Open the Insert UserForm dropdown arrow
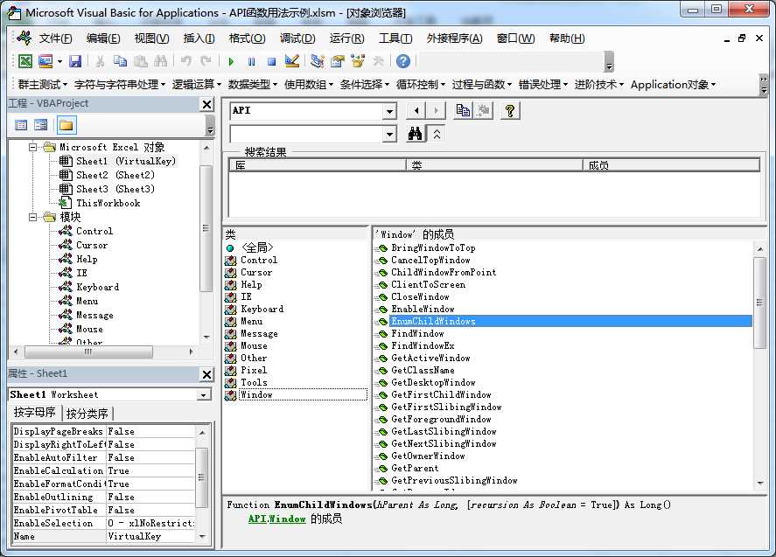Screen dimensions: 776x557 tap(59, 62)
